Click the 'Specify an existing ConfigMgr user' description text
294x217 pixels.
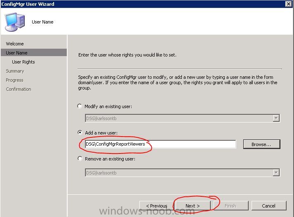click(x=178, y=83)
